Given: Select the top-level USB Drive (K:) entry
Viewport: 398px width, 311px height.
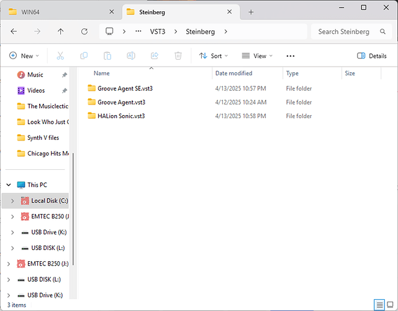Looking at the screenshot, I should click(x=40, y=295).
